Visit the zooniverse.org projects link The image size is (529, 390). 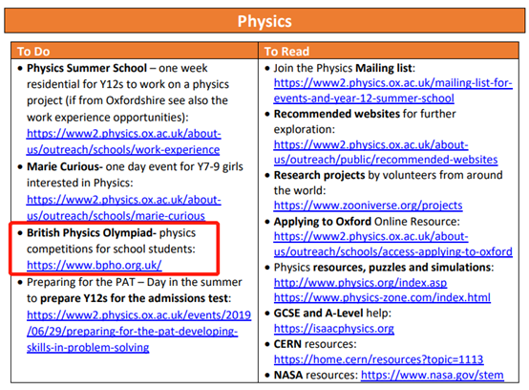pyautogui.click(x=368, y=206)
